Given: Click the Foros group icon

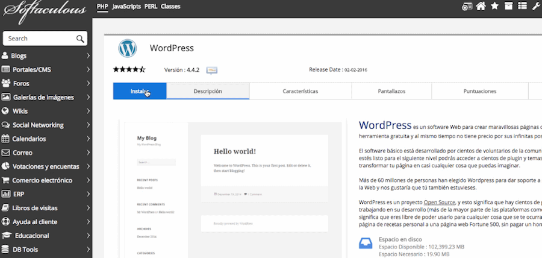Looking at the screenshot, I should [x=5, y=83].
